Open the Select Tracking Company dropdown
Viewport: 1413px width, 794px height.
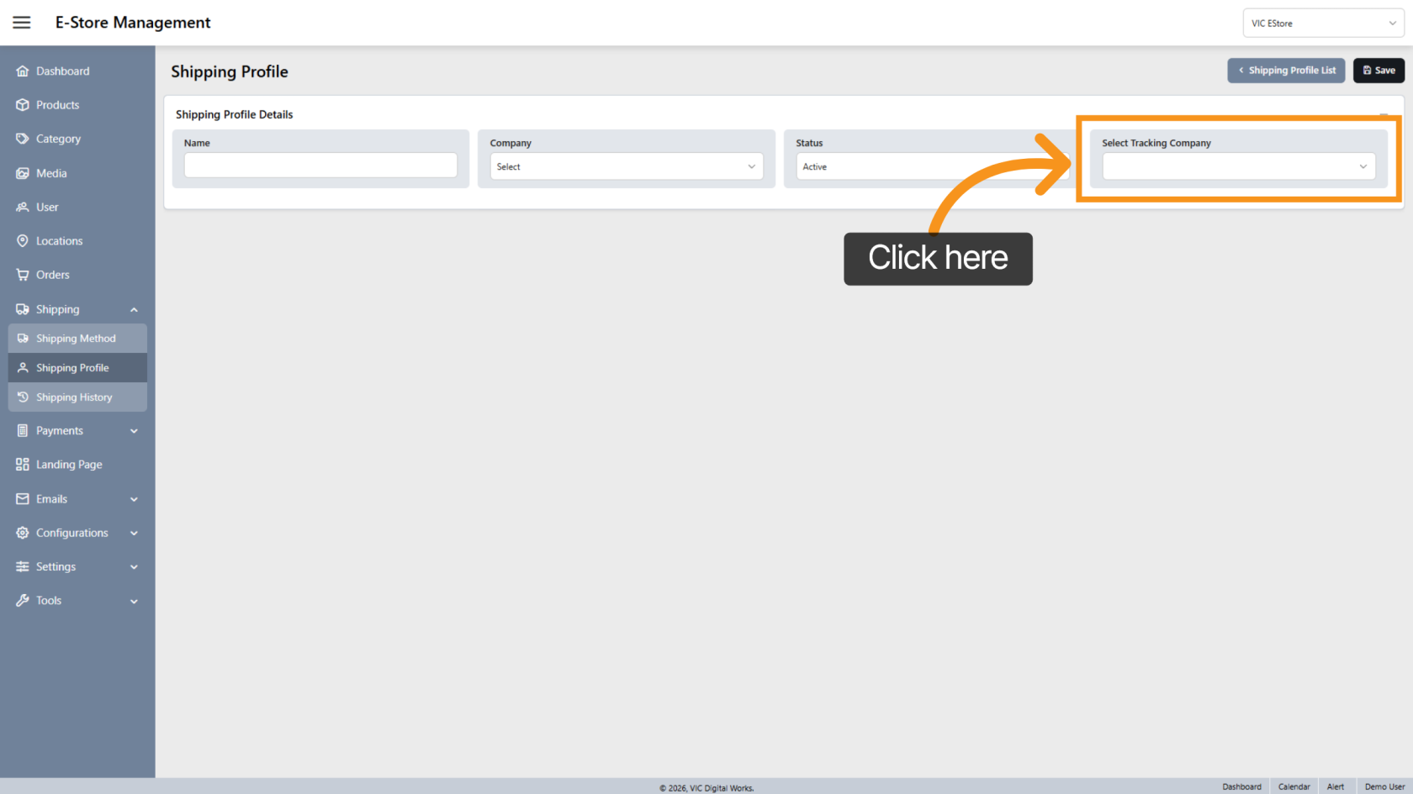[x=1238, y=166]
